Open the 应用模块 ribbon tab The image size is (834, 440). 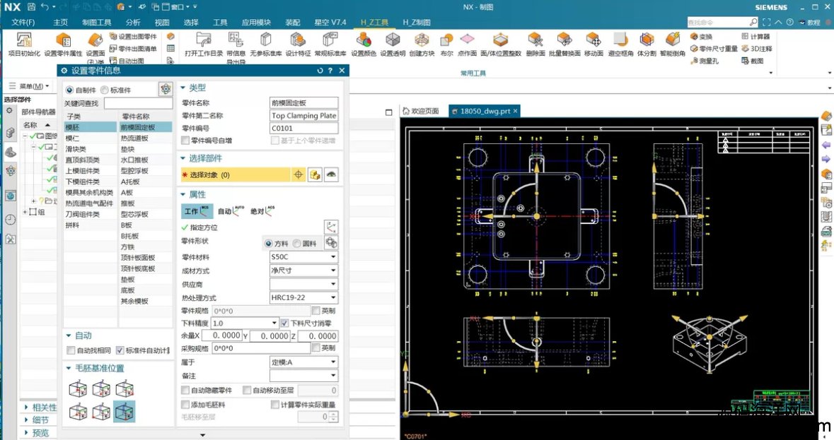pos(256,23)
